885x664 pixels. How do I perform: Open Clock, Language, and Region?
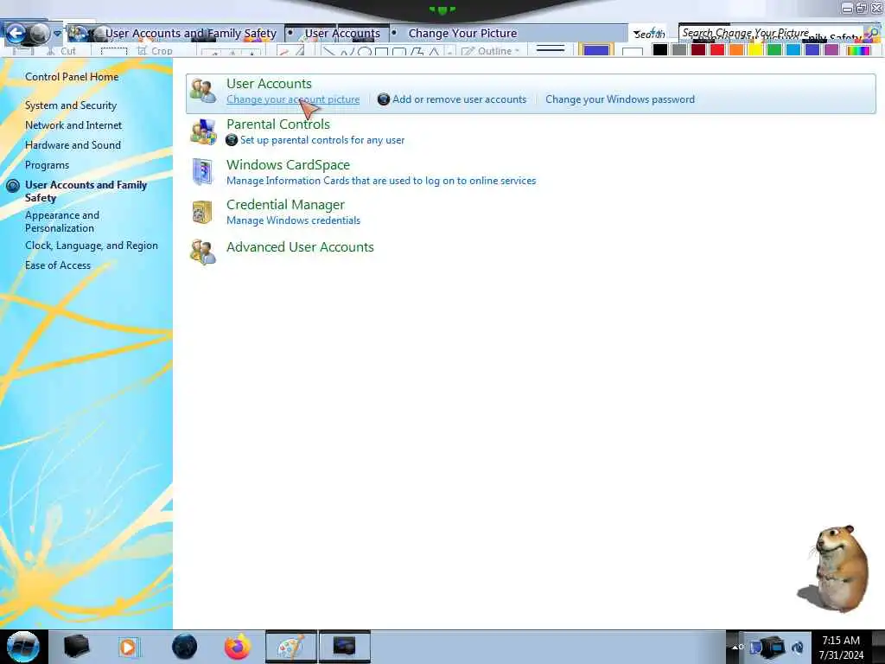pyautogui.click(x=92, y=246)
